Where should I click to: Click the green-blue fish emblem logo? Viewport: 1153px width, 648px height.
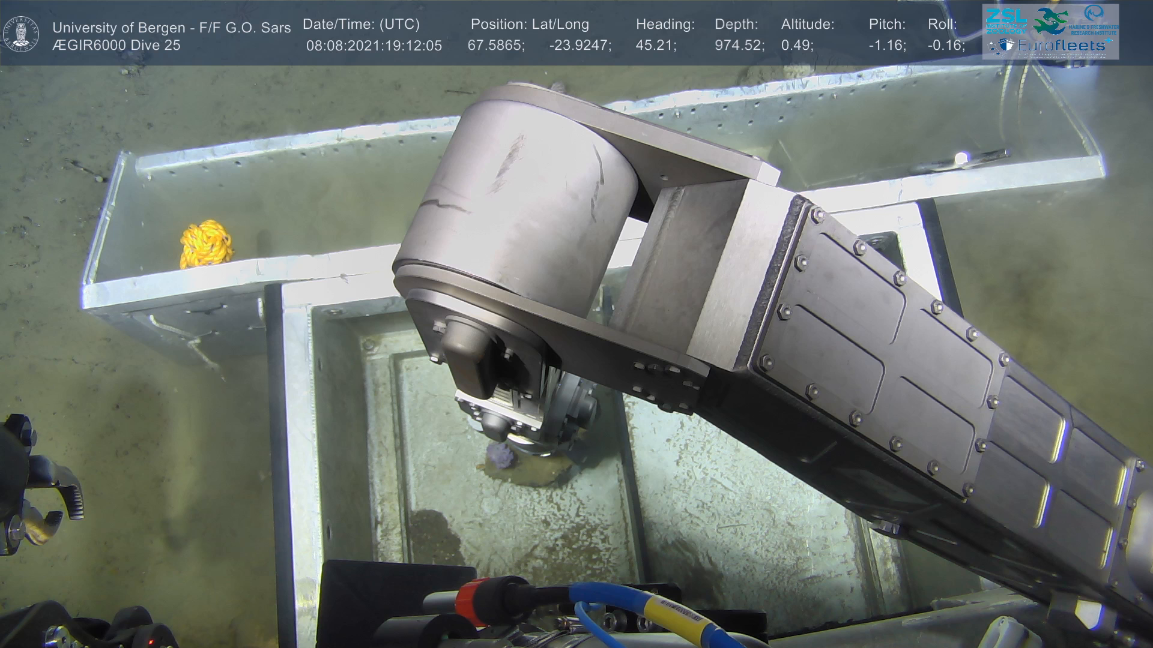1050,22
